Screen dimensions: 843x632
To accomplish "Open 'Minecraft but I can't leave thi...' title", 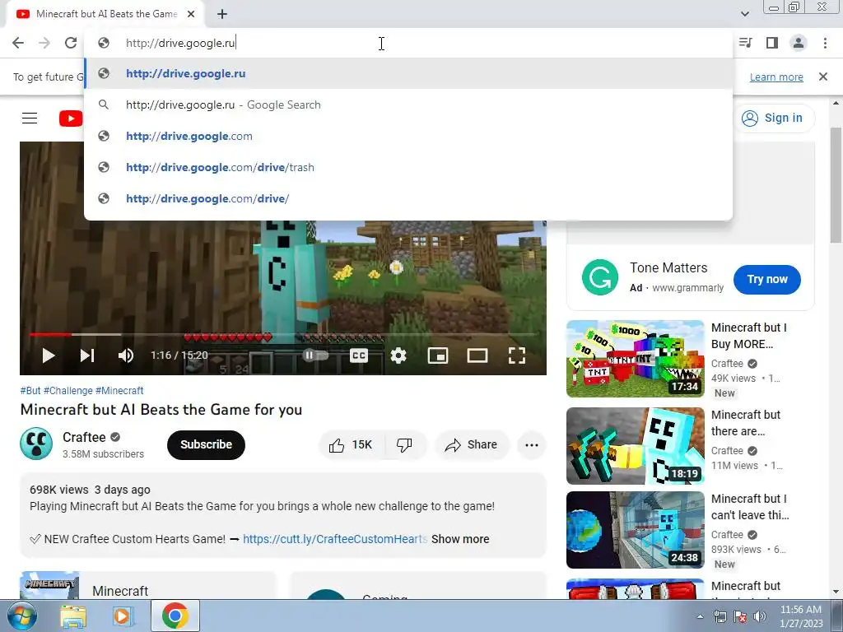I will [750, 507].
